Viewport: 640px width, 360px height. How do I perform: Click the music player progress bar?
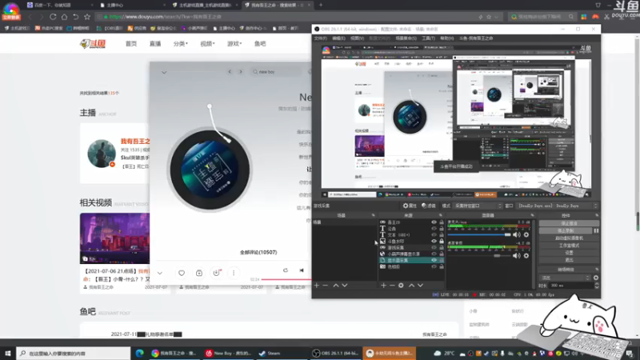[x=286, y=279]
